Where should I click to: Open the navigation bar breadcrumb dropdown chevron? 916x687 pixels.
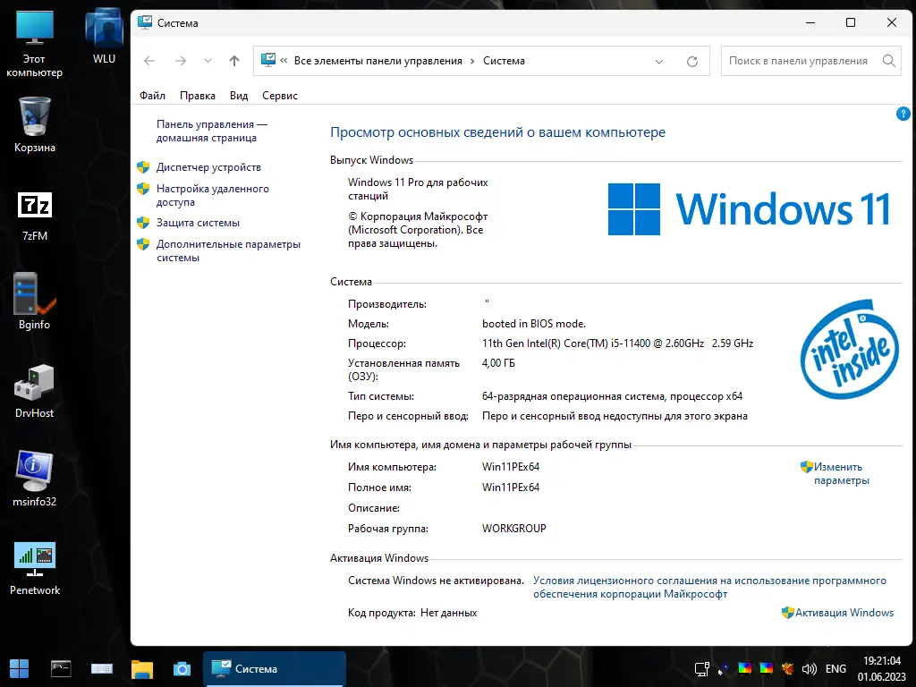(659, 61)
